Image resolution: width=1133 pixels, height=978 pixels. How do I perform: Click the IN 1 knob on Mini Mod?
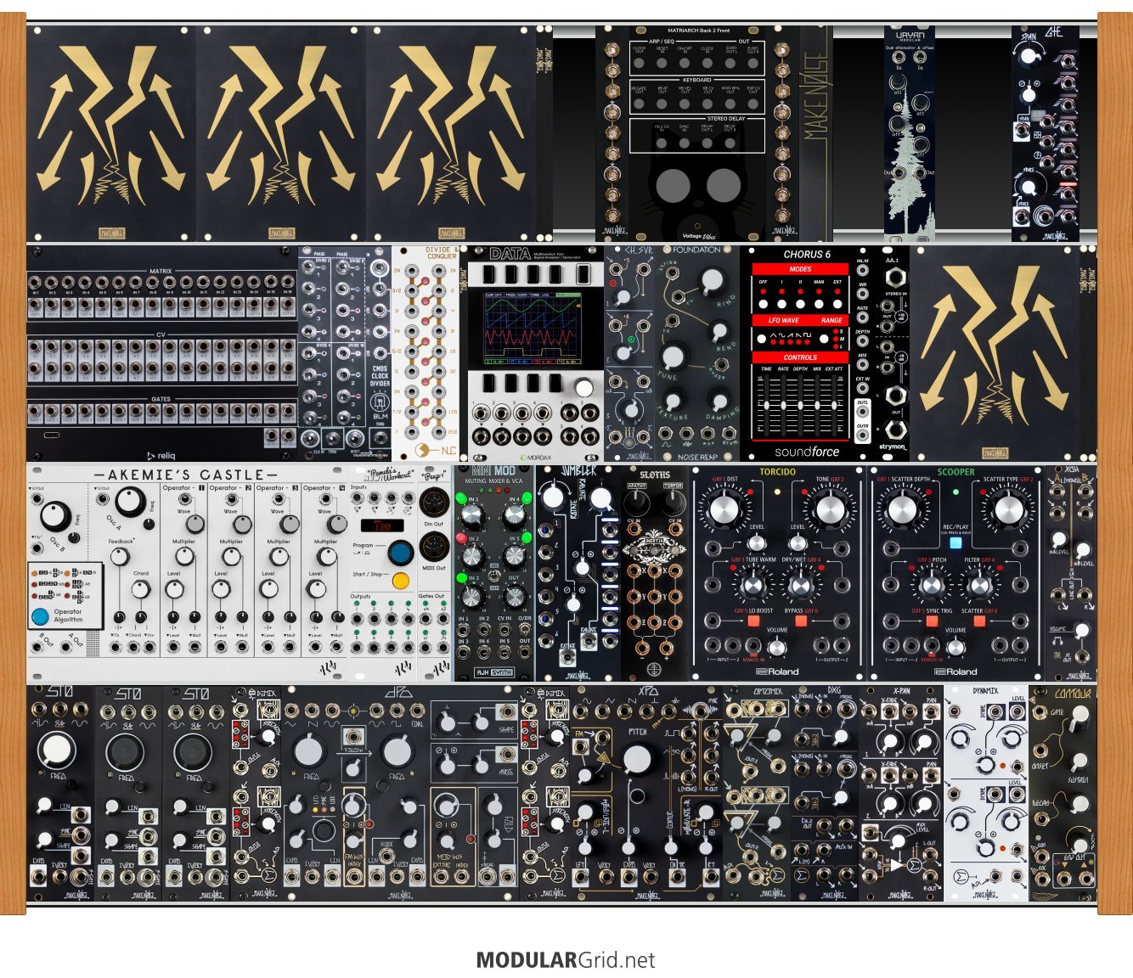[472, 517]
